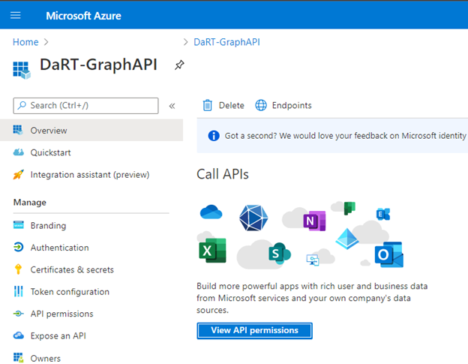Open the Owners page
This screenshot has height=364, width=468.
[x=45, y=358]
